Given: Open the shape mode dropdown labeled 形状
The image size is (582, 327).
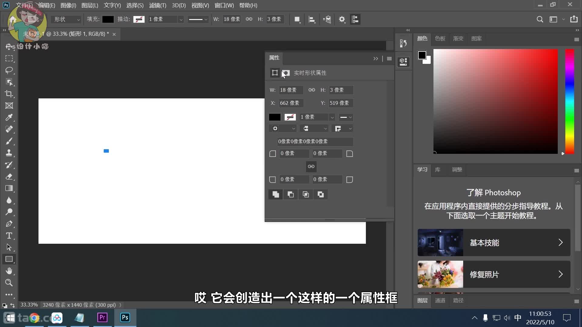Looking at the screenshot, I should [66, 19].
